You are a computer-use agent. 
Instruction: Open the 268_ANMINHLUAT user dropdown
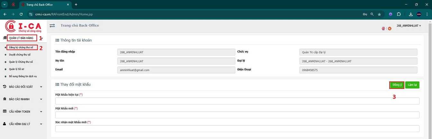(409, 25)
